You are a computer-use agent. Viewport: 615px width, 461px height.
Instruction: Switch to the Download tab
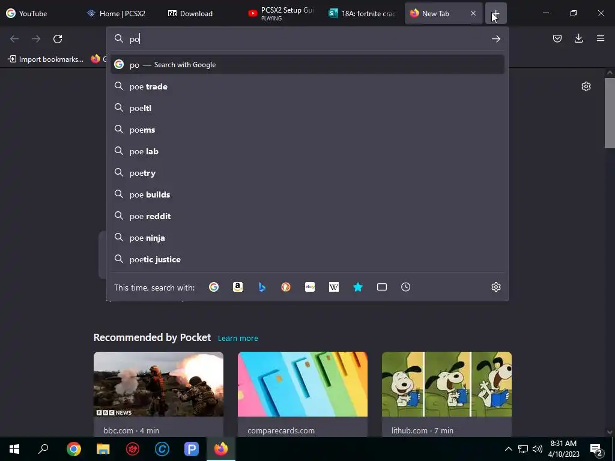[202, 13]
